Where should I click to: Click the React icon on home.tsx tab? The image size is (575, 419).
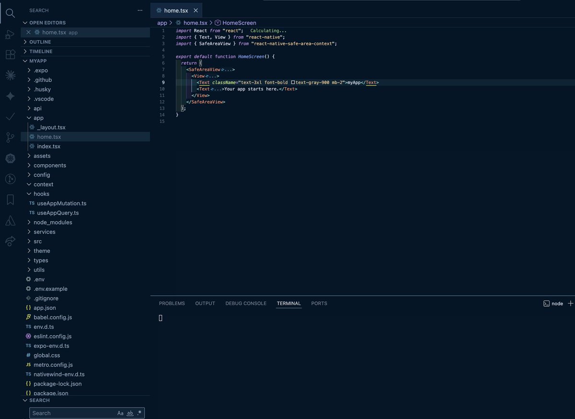tap(159, 10)
